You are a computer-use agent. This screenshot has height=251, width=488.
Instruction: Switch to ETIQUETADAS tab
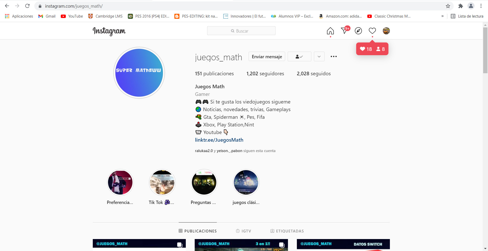click(x=287, y=231)
